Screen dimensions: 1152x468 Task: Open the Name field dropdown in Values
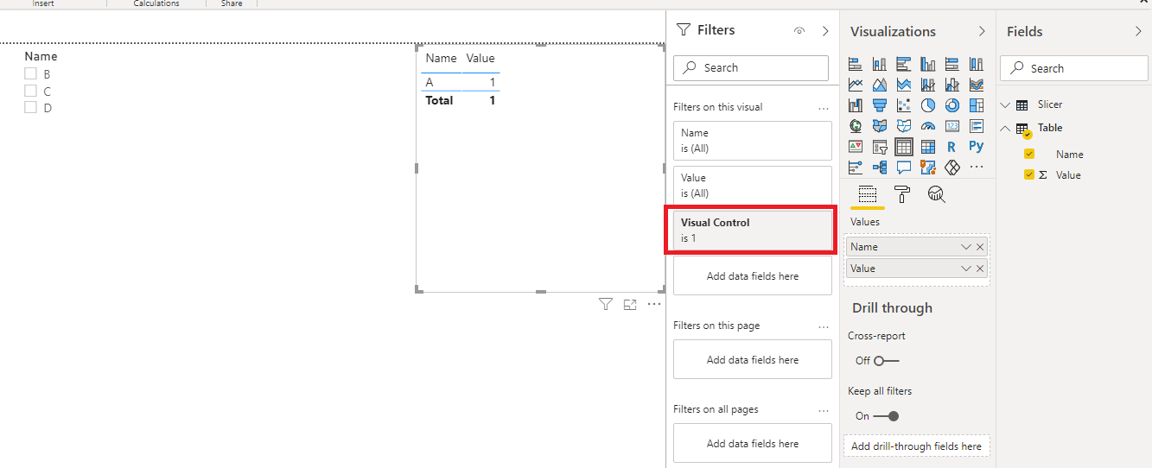(x=966, y=247)
